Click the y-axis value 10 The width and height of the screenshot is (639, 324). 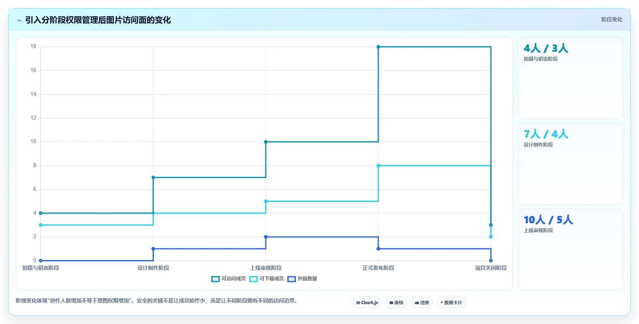pyautogui.click(x=33, y=142)
